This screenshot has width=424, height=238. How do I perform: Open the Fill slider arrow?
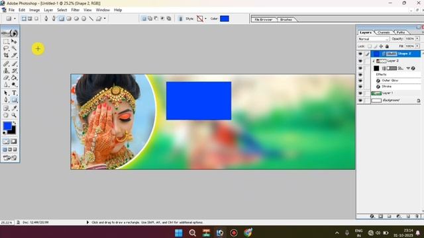[417, 46]
